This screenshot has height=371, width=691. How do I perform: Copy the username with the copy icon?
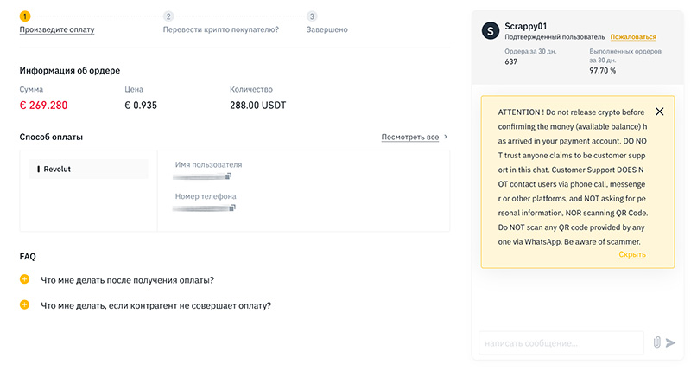[229, 176]
